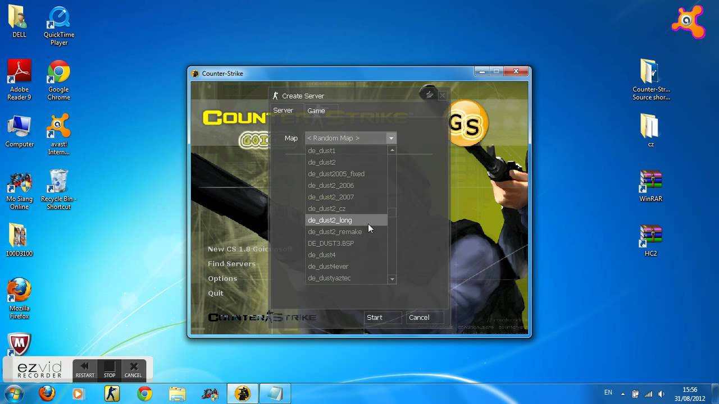Open QuickTime Player desktop shortcut
This screenshot has height=404, width=719.
(59, 26)
